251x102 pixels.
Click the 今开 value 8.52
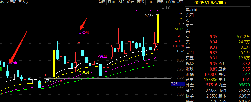[x=246, y=64]
